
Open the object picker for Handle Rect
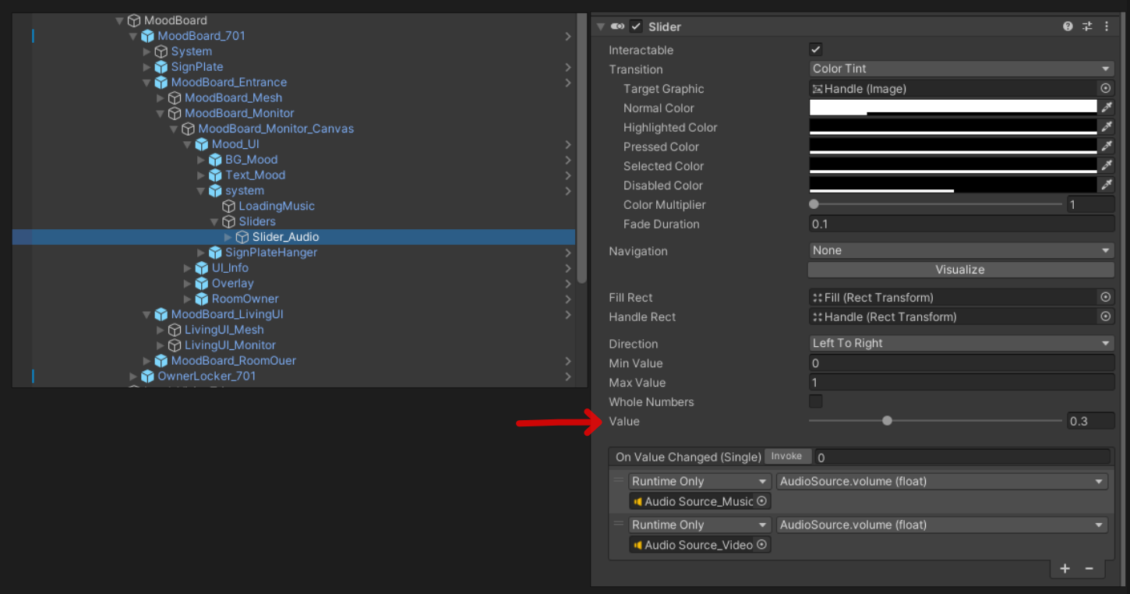pos(1105,316)
